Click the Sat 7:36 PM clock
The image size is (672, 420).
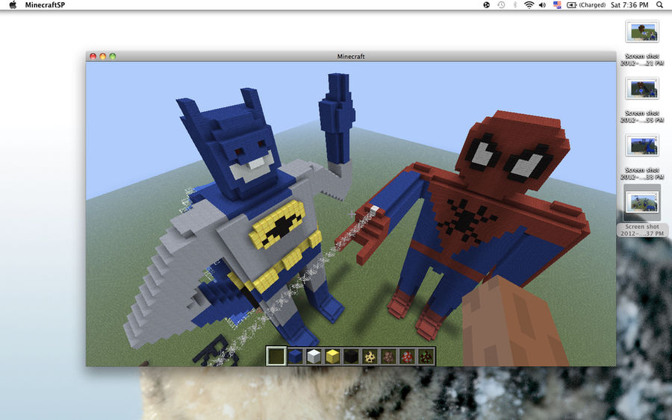(629, 5)
